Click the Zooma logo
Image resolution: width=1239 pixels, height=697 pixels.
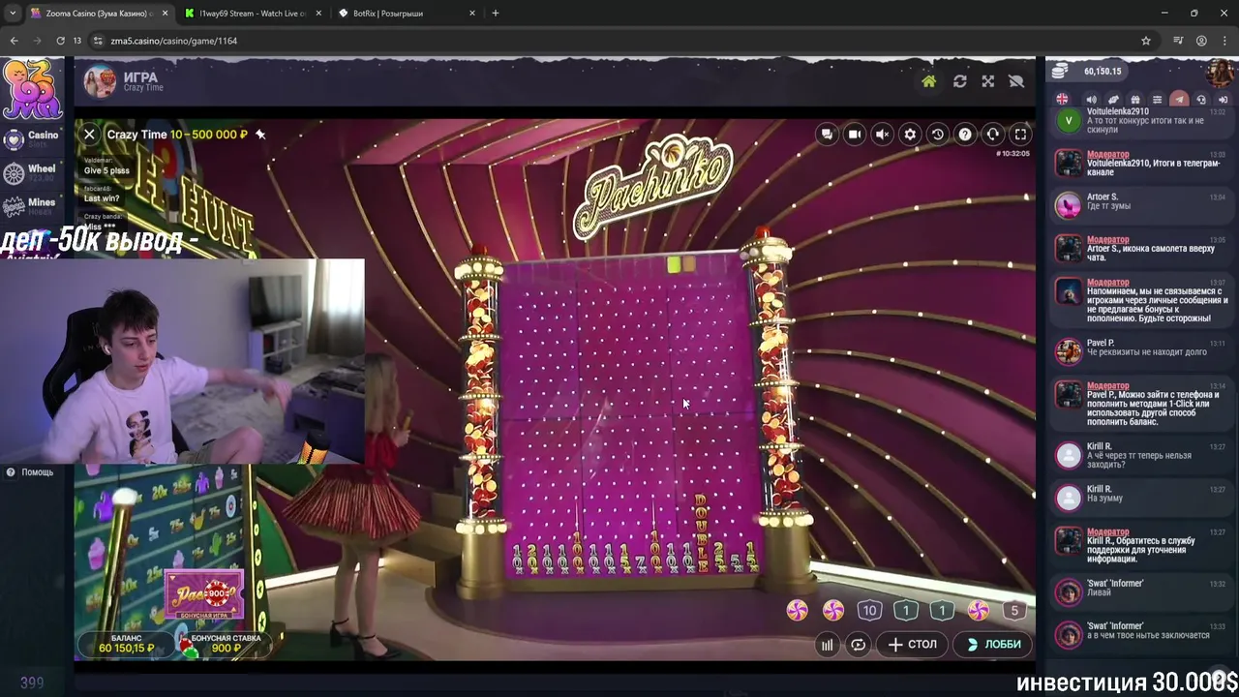31,88
